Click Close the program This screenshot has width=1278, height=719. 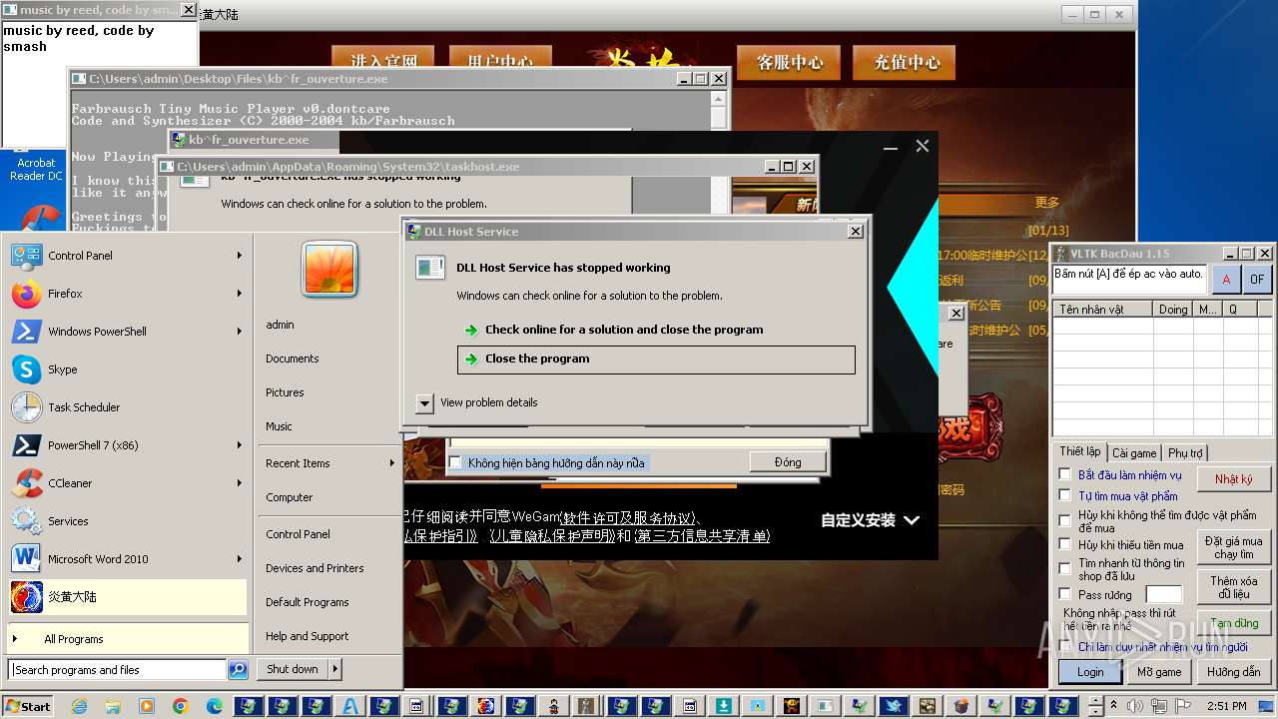click(656, 359)
